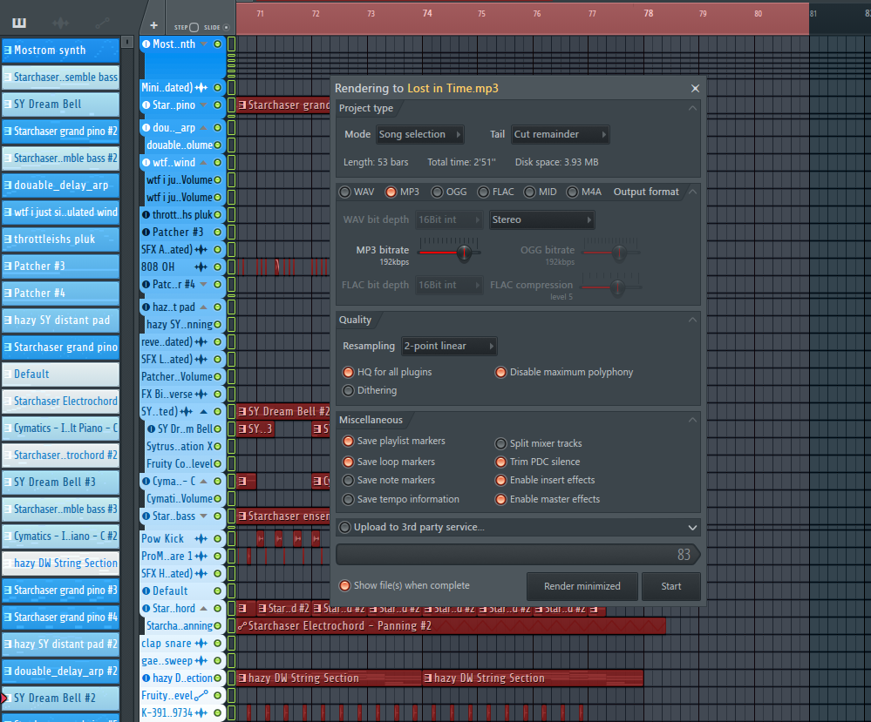Open the Tail Cut remainder dropdown

pyautogui.click(x=560, y=134)
